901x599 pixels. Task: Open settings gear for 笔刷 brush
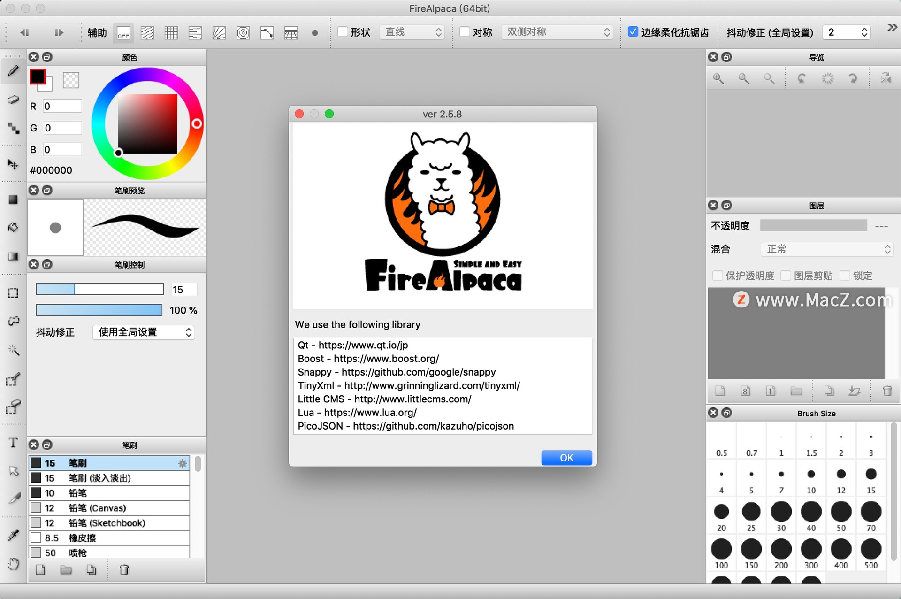(x=183, y=463)
